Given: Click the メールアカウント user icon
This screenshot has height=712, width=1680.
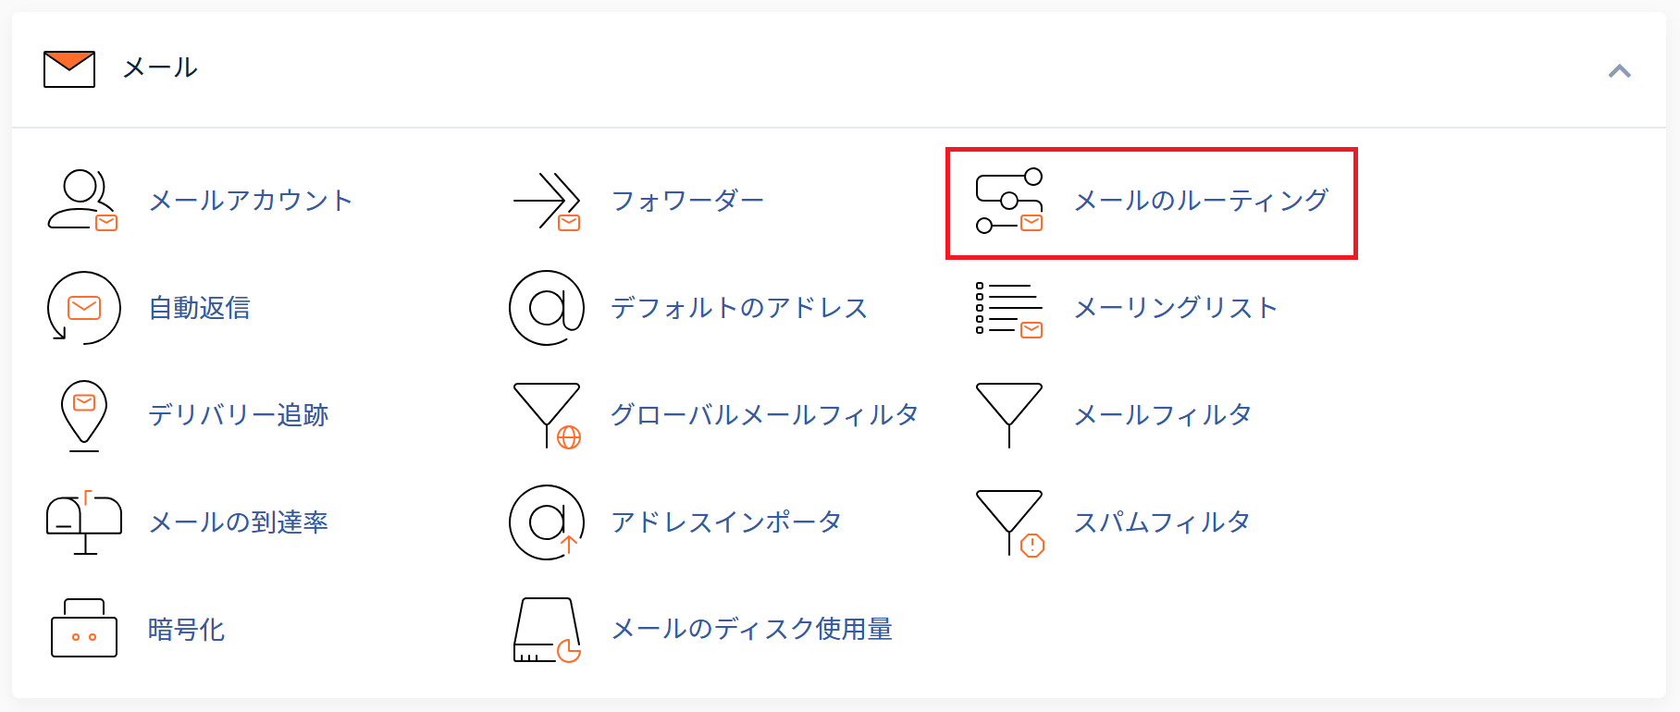Looking at the screenshot, I should pos(83,200).
